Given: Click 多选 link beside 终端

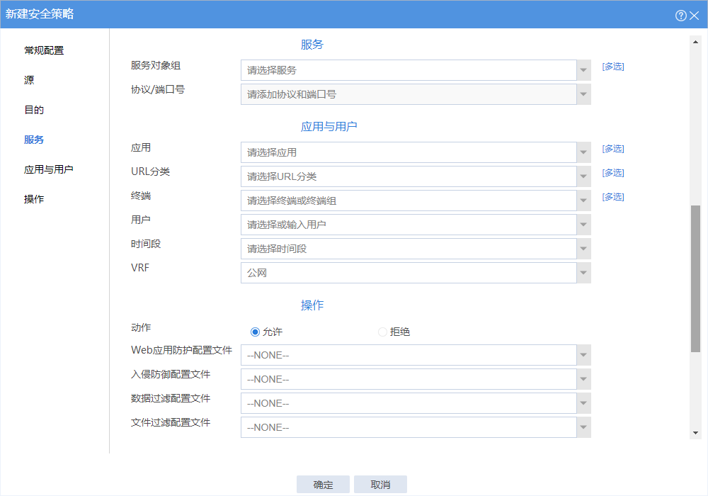Looking at the screenshot, I should click(613, 197).
